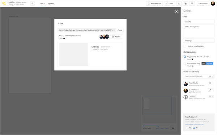
Task: Close the Share dialog overlay with the X
Action: (176, 12)
